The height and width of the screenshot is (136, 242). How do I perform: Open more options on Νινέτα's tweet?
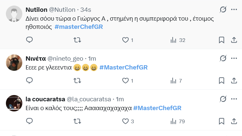tap(234, 58)
